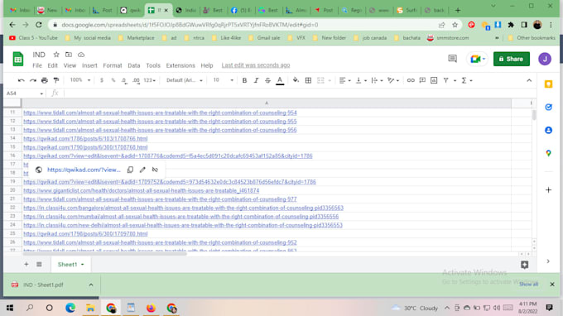Screen dimensions: 563x316
Task: Open the Extensions menu
Action: pyautogui.click(x=180, y=65)
